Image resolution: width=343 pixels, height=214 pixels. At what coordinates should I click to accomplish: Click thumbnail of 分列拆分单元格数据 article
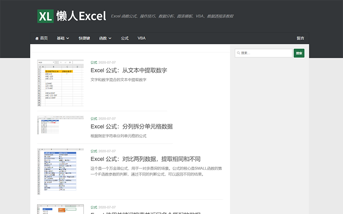pyautogui.click(x=60, y=125)
